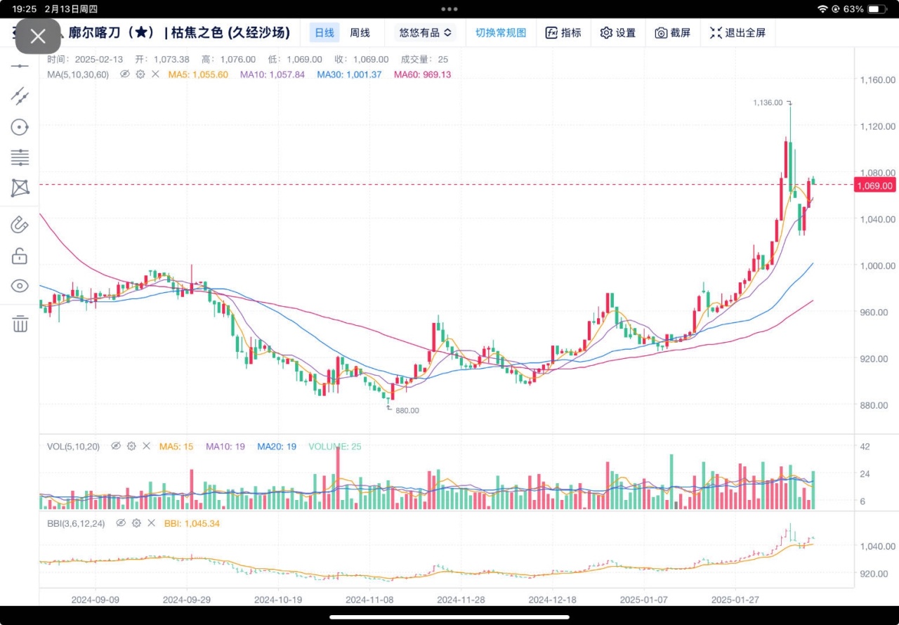The image size is (899, 625).
Task: Take a chart snapshot with 截屏
Action: [672, 32]
